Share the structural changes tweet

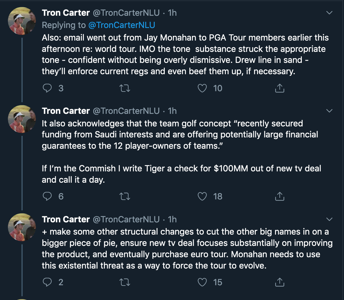279,282
